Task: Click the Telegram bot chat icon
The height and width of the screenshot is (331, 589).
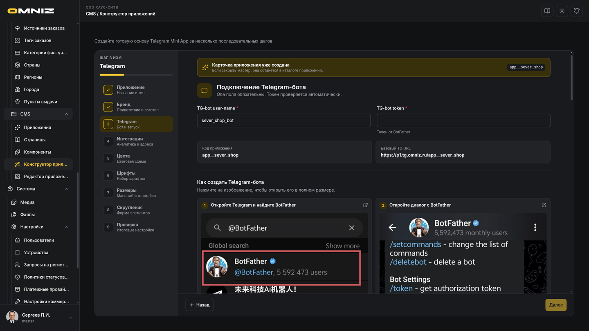Action: (x=205, y=90)
